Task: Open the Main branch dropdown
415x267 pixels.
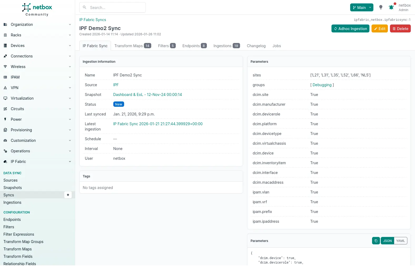Action: click(x=362, y=7)
